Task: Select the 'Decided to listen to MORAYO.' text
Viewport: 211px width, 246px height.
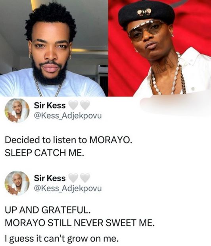Action: (x=67, y=140)
